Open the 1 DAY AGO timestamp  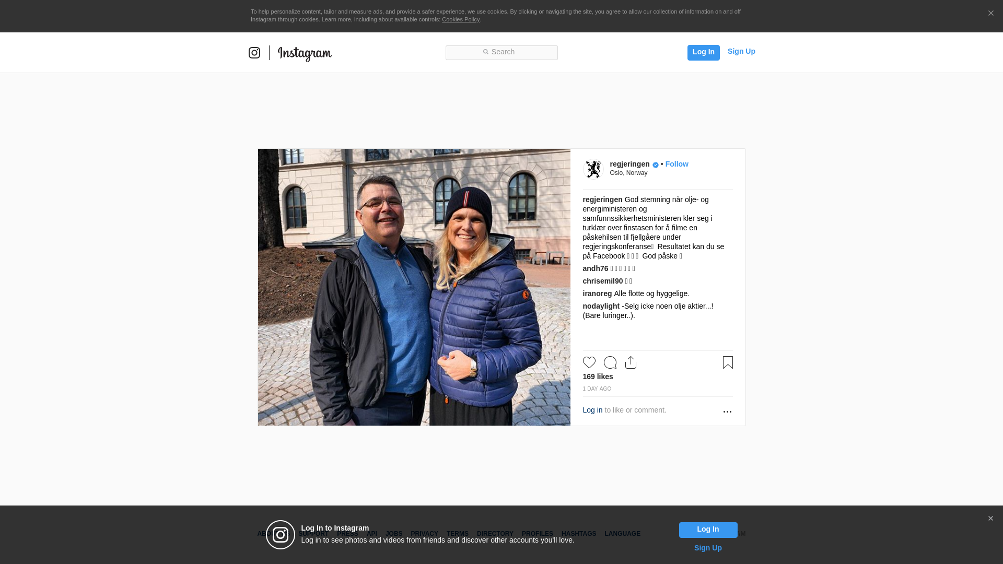[x=597, y=389]
